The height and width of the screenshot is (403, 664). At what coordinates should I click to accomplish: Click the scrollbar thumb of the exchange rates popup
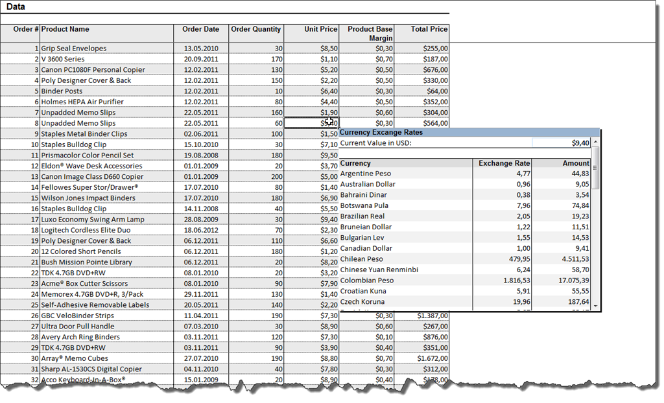(x=595, y=168)
